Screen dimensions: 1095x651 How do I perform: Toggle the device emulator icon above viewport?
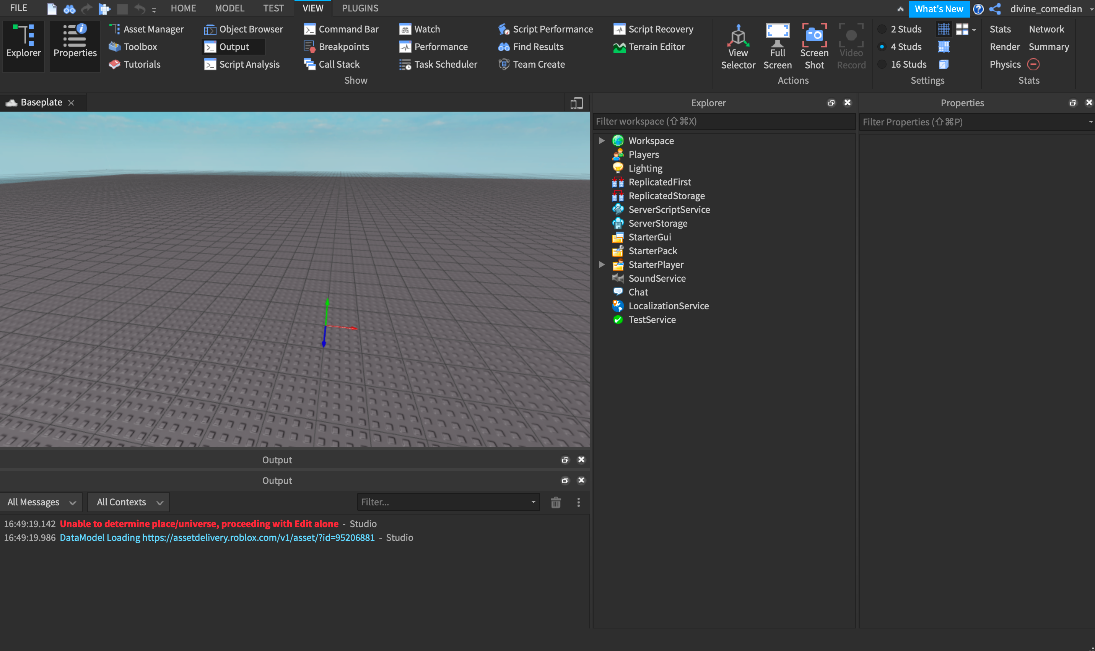576,103
